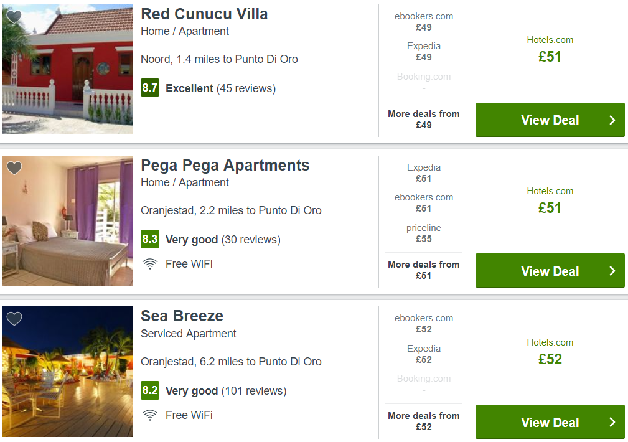The width and height of the screenshot is (628, 442).
Task: Expand More deals from £49
Action: [x=424, y=119]
